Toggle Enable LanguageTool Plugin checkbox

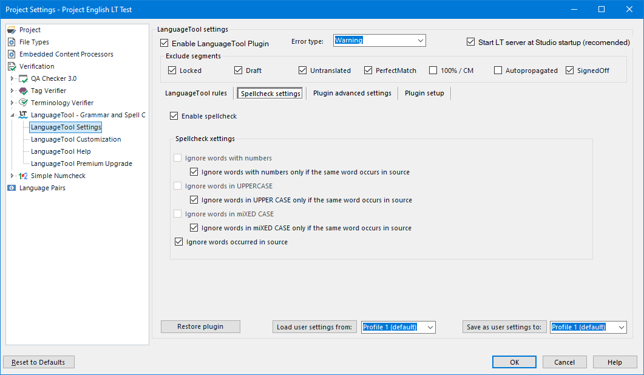(164, 43)
